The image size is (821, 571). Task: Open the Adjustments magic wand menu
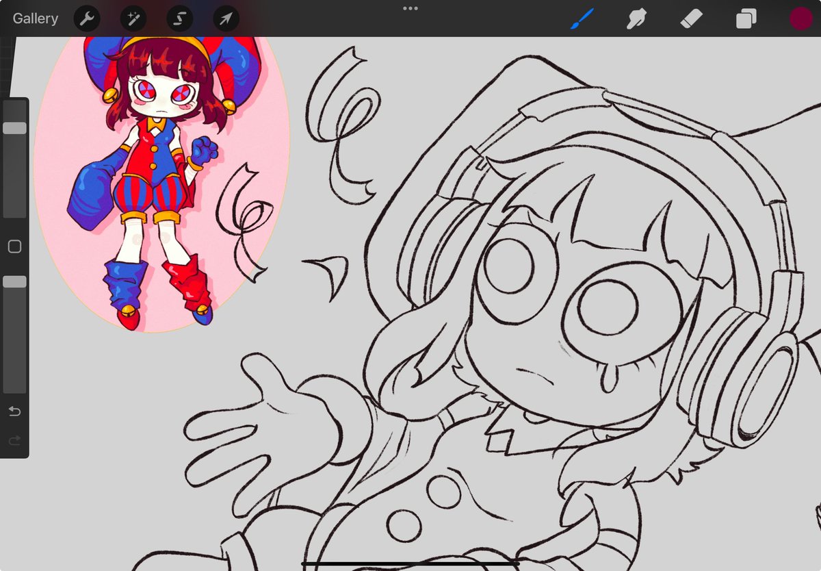(133, 18)
